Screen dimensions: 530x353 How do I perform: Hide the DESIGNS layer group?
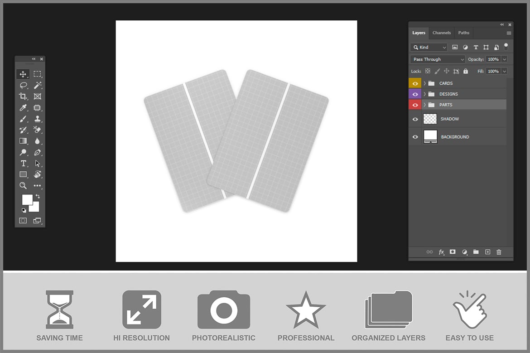coord(415,94)
